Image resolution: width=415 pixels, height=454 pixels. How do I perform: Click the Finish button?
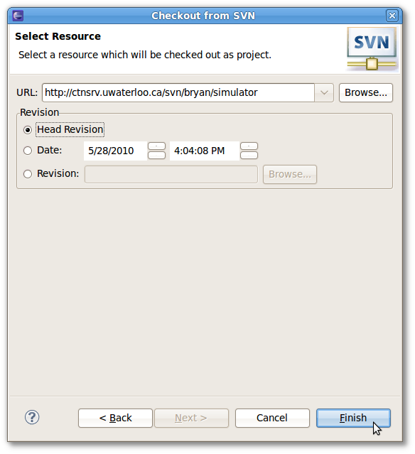(353, 418)
